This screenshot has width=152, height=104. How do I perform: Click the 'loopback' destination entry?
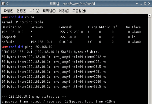(9, 37)
